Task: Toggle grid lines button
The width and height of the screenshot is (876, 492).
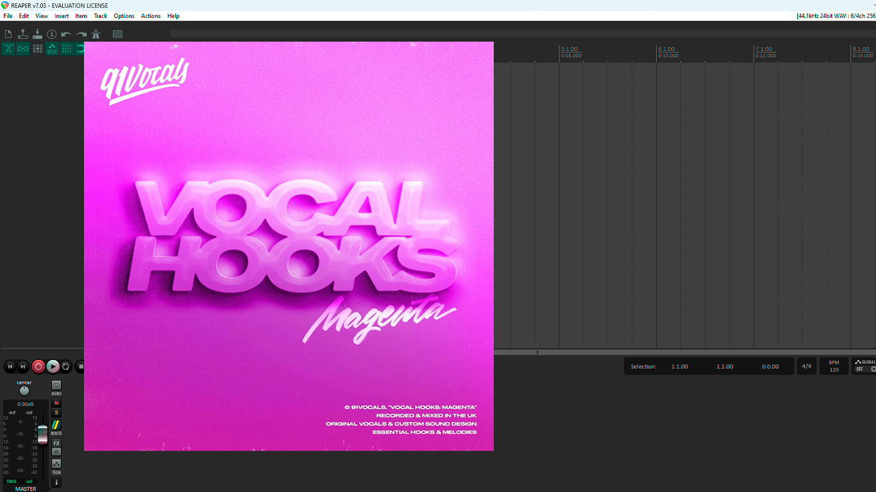Action: tap(66, 49)
